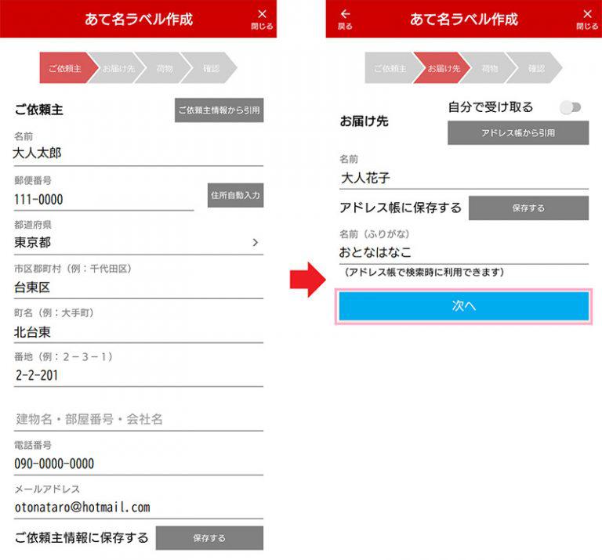
Task: Go back using the 戻る arrow
Action: point(345,19)
